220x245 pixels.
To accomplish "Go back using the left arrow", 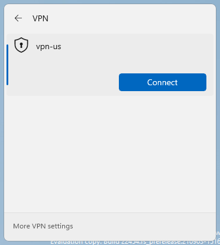I will point(18,18).
